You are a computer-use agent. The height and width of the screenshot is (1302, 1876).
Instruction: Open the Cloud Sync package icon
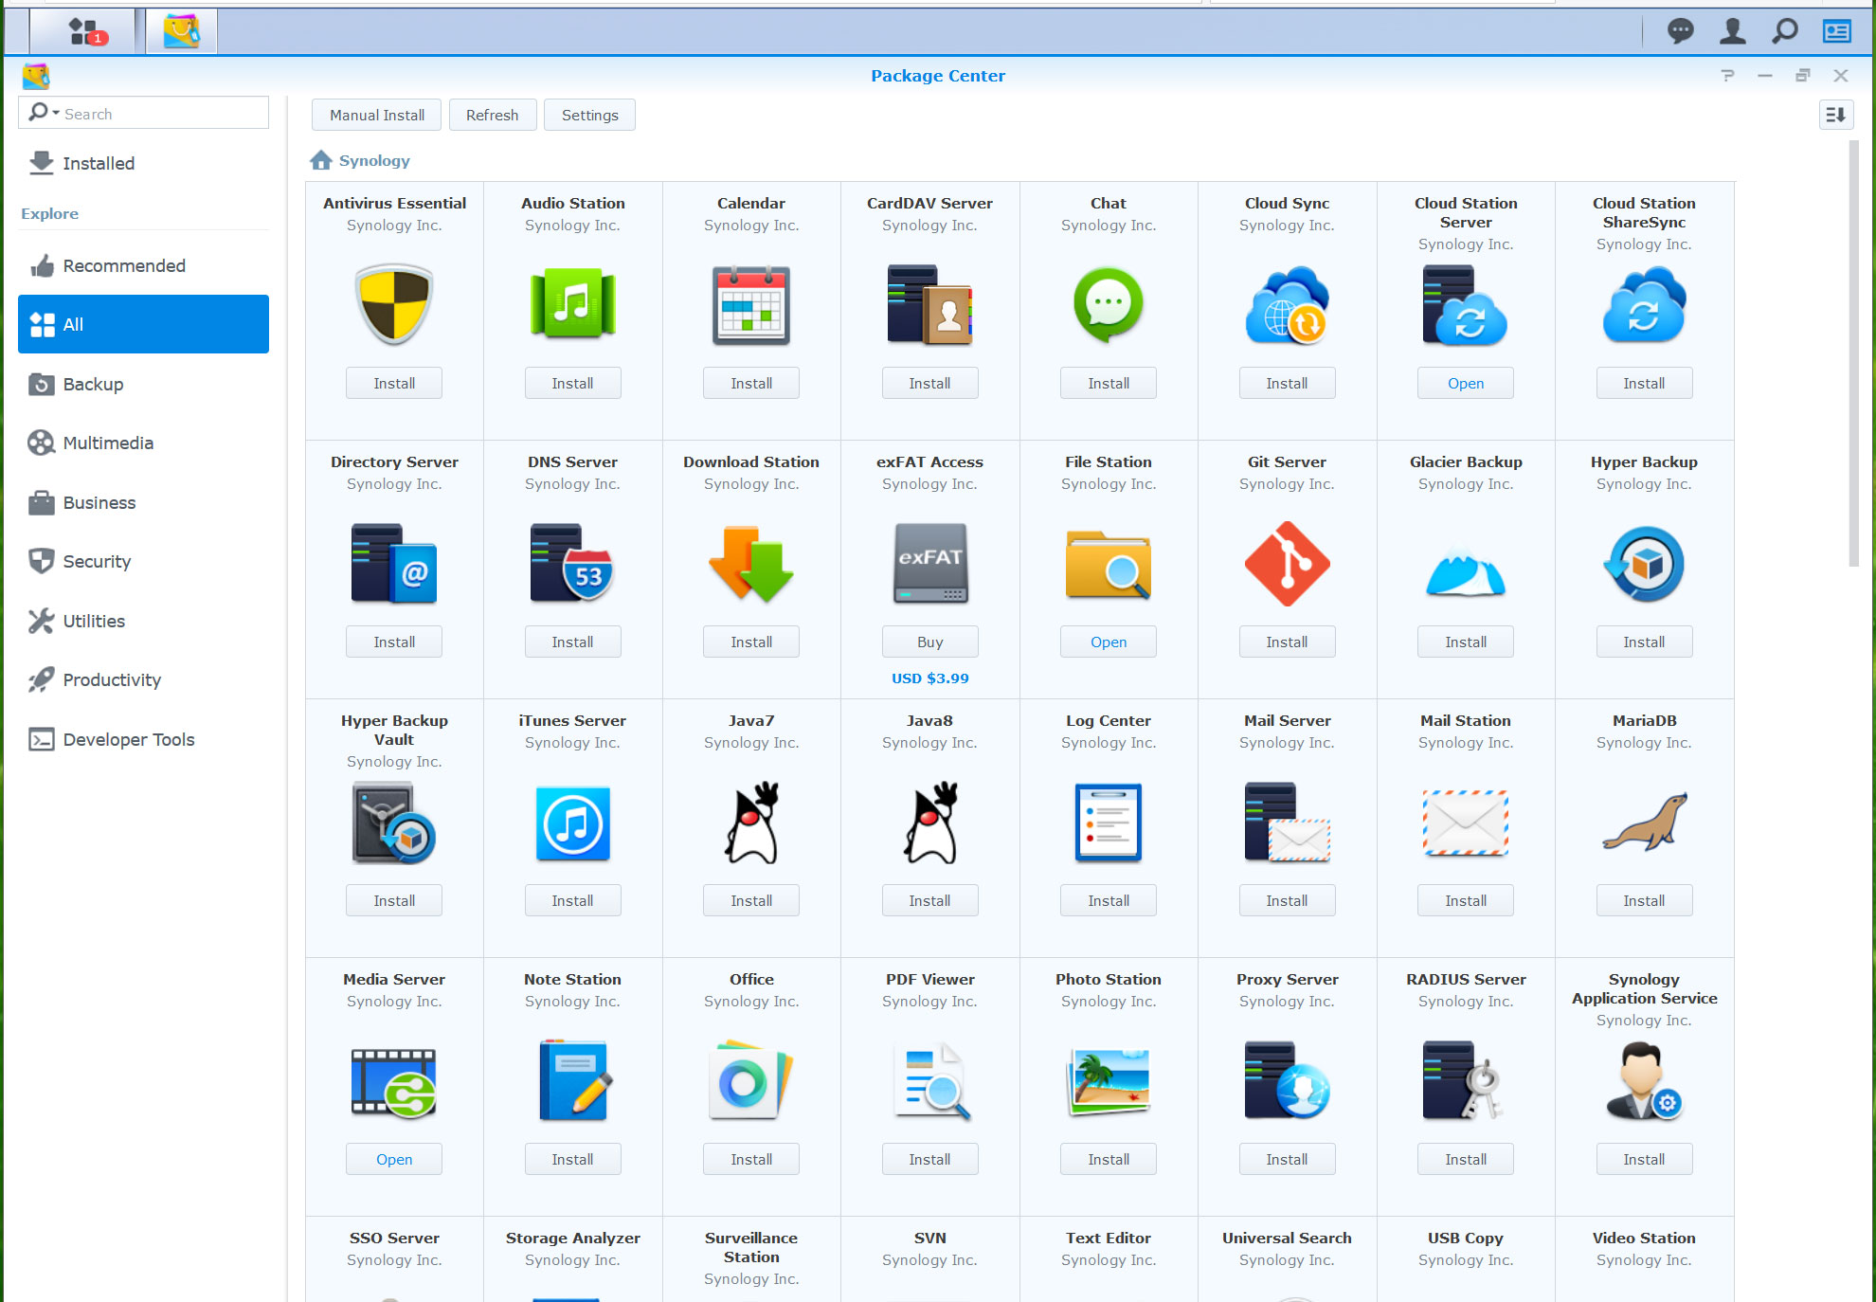[1287, 304]
